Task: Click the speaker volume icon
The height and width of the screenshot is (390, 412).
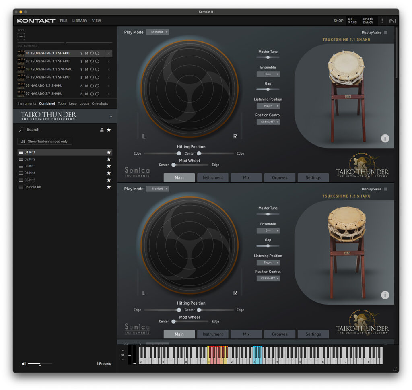Action: pos(24,364)
